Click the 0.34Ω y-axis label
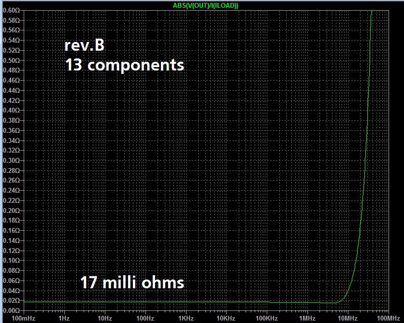This screenshot has width=404, height=323. 11,140
